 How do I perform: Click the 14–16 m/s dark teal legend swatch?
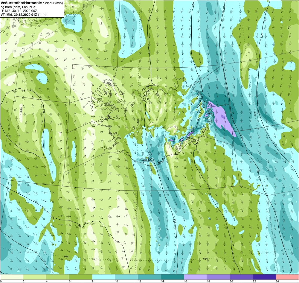[x=173, y=277]
